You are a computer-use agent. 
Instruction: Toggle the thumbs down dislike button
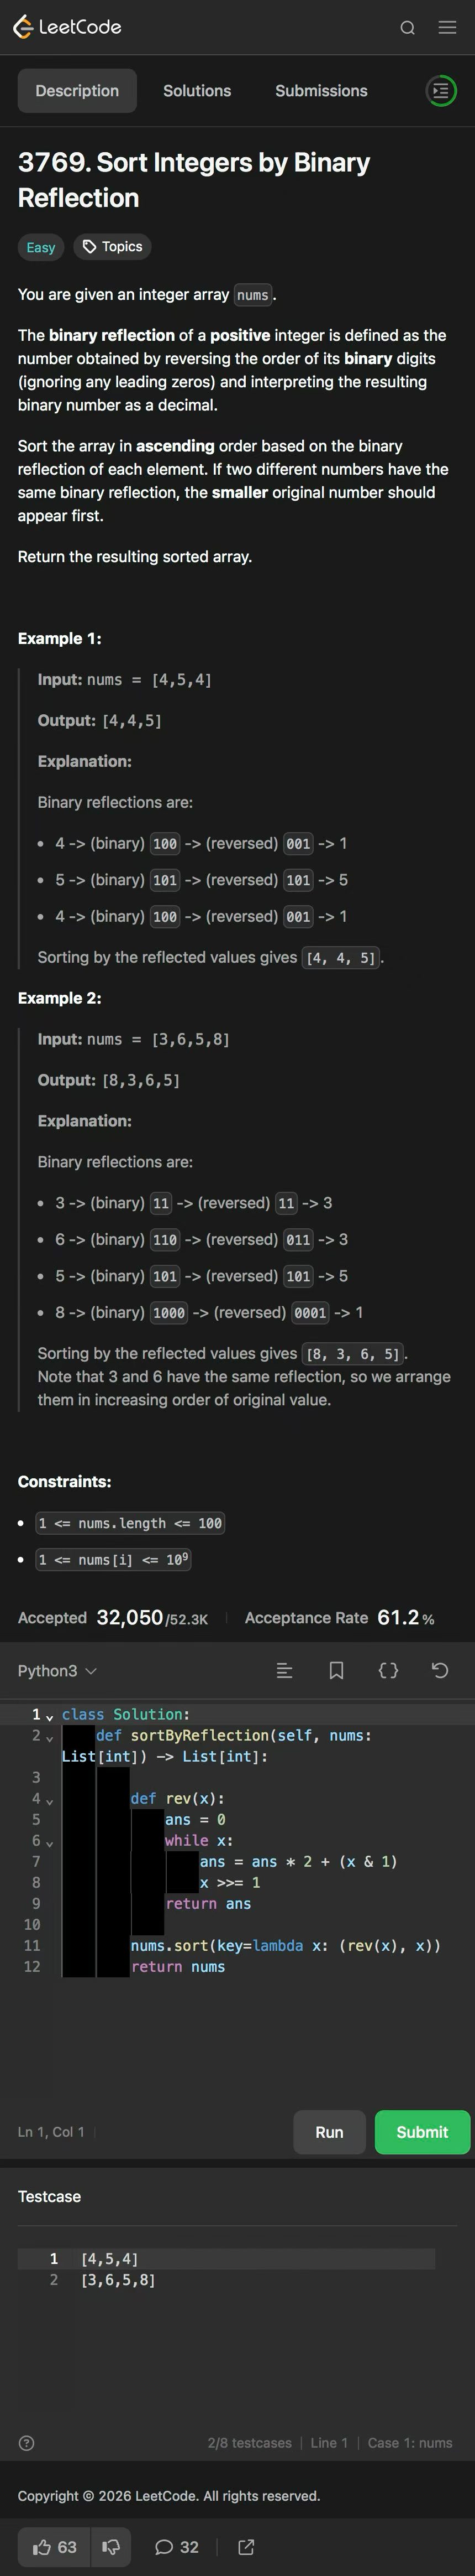pyautogui.click(x=112, y=2547)
